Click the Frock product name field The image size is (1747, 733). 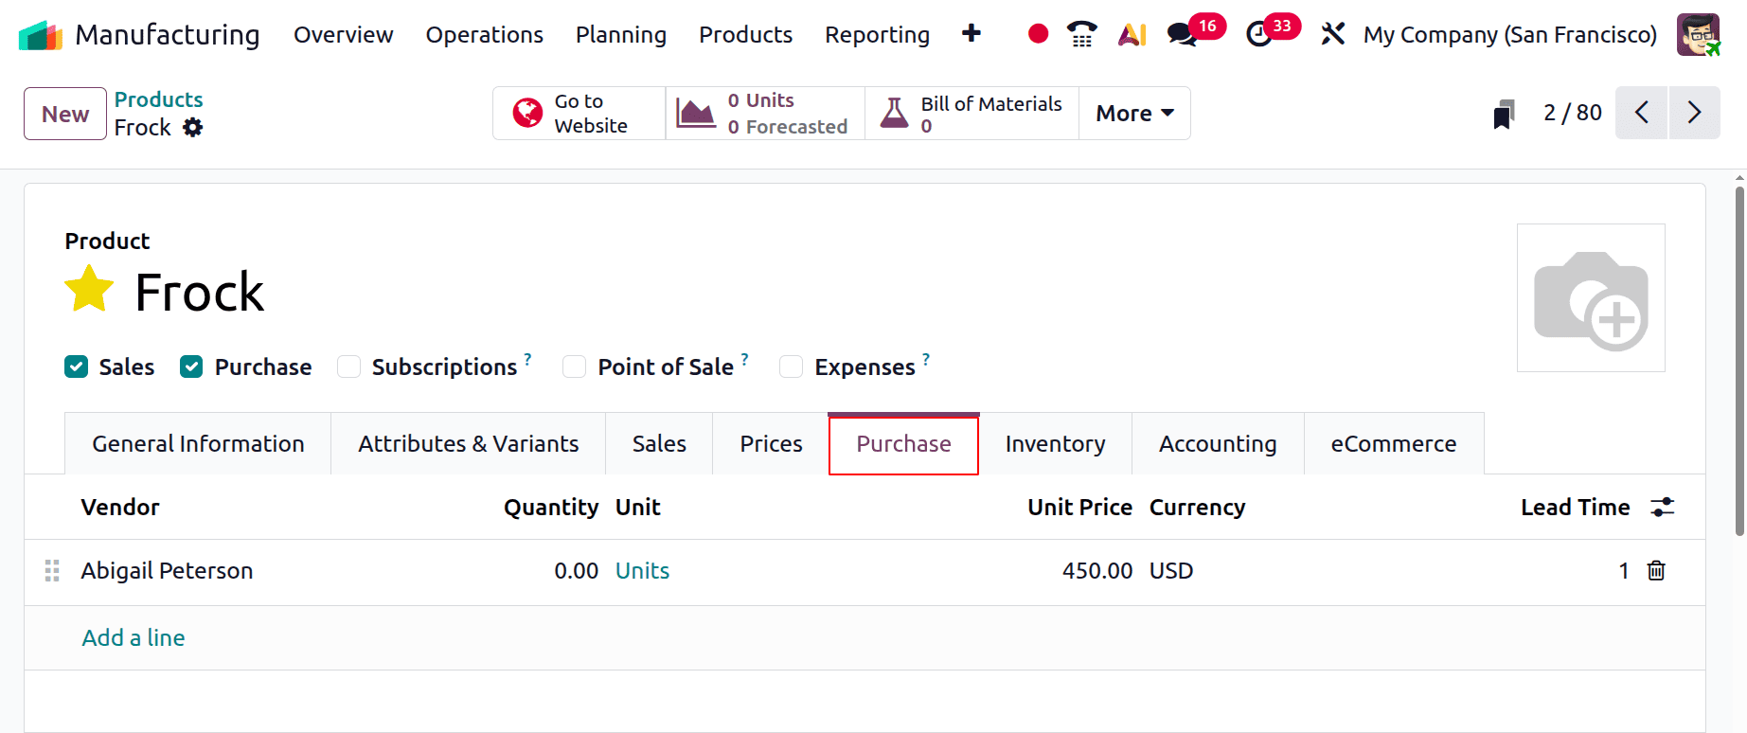[199, 292]
